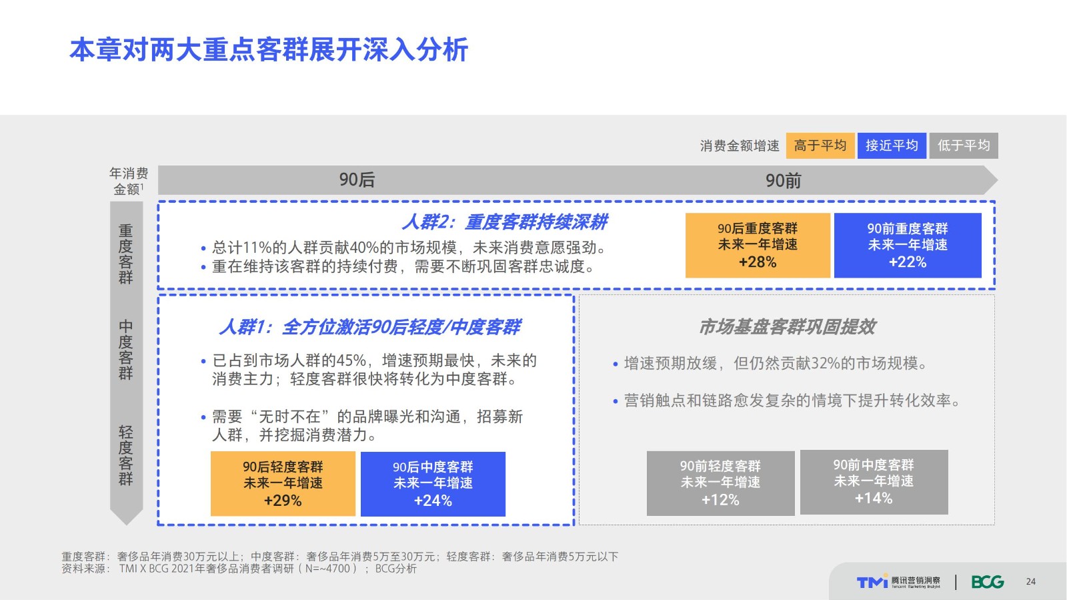Screen dimensions: 1067x600
Task: Select the orange 高于平均 legend swatch
Action: pos(820,145)
